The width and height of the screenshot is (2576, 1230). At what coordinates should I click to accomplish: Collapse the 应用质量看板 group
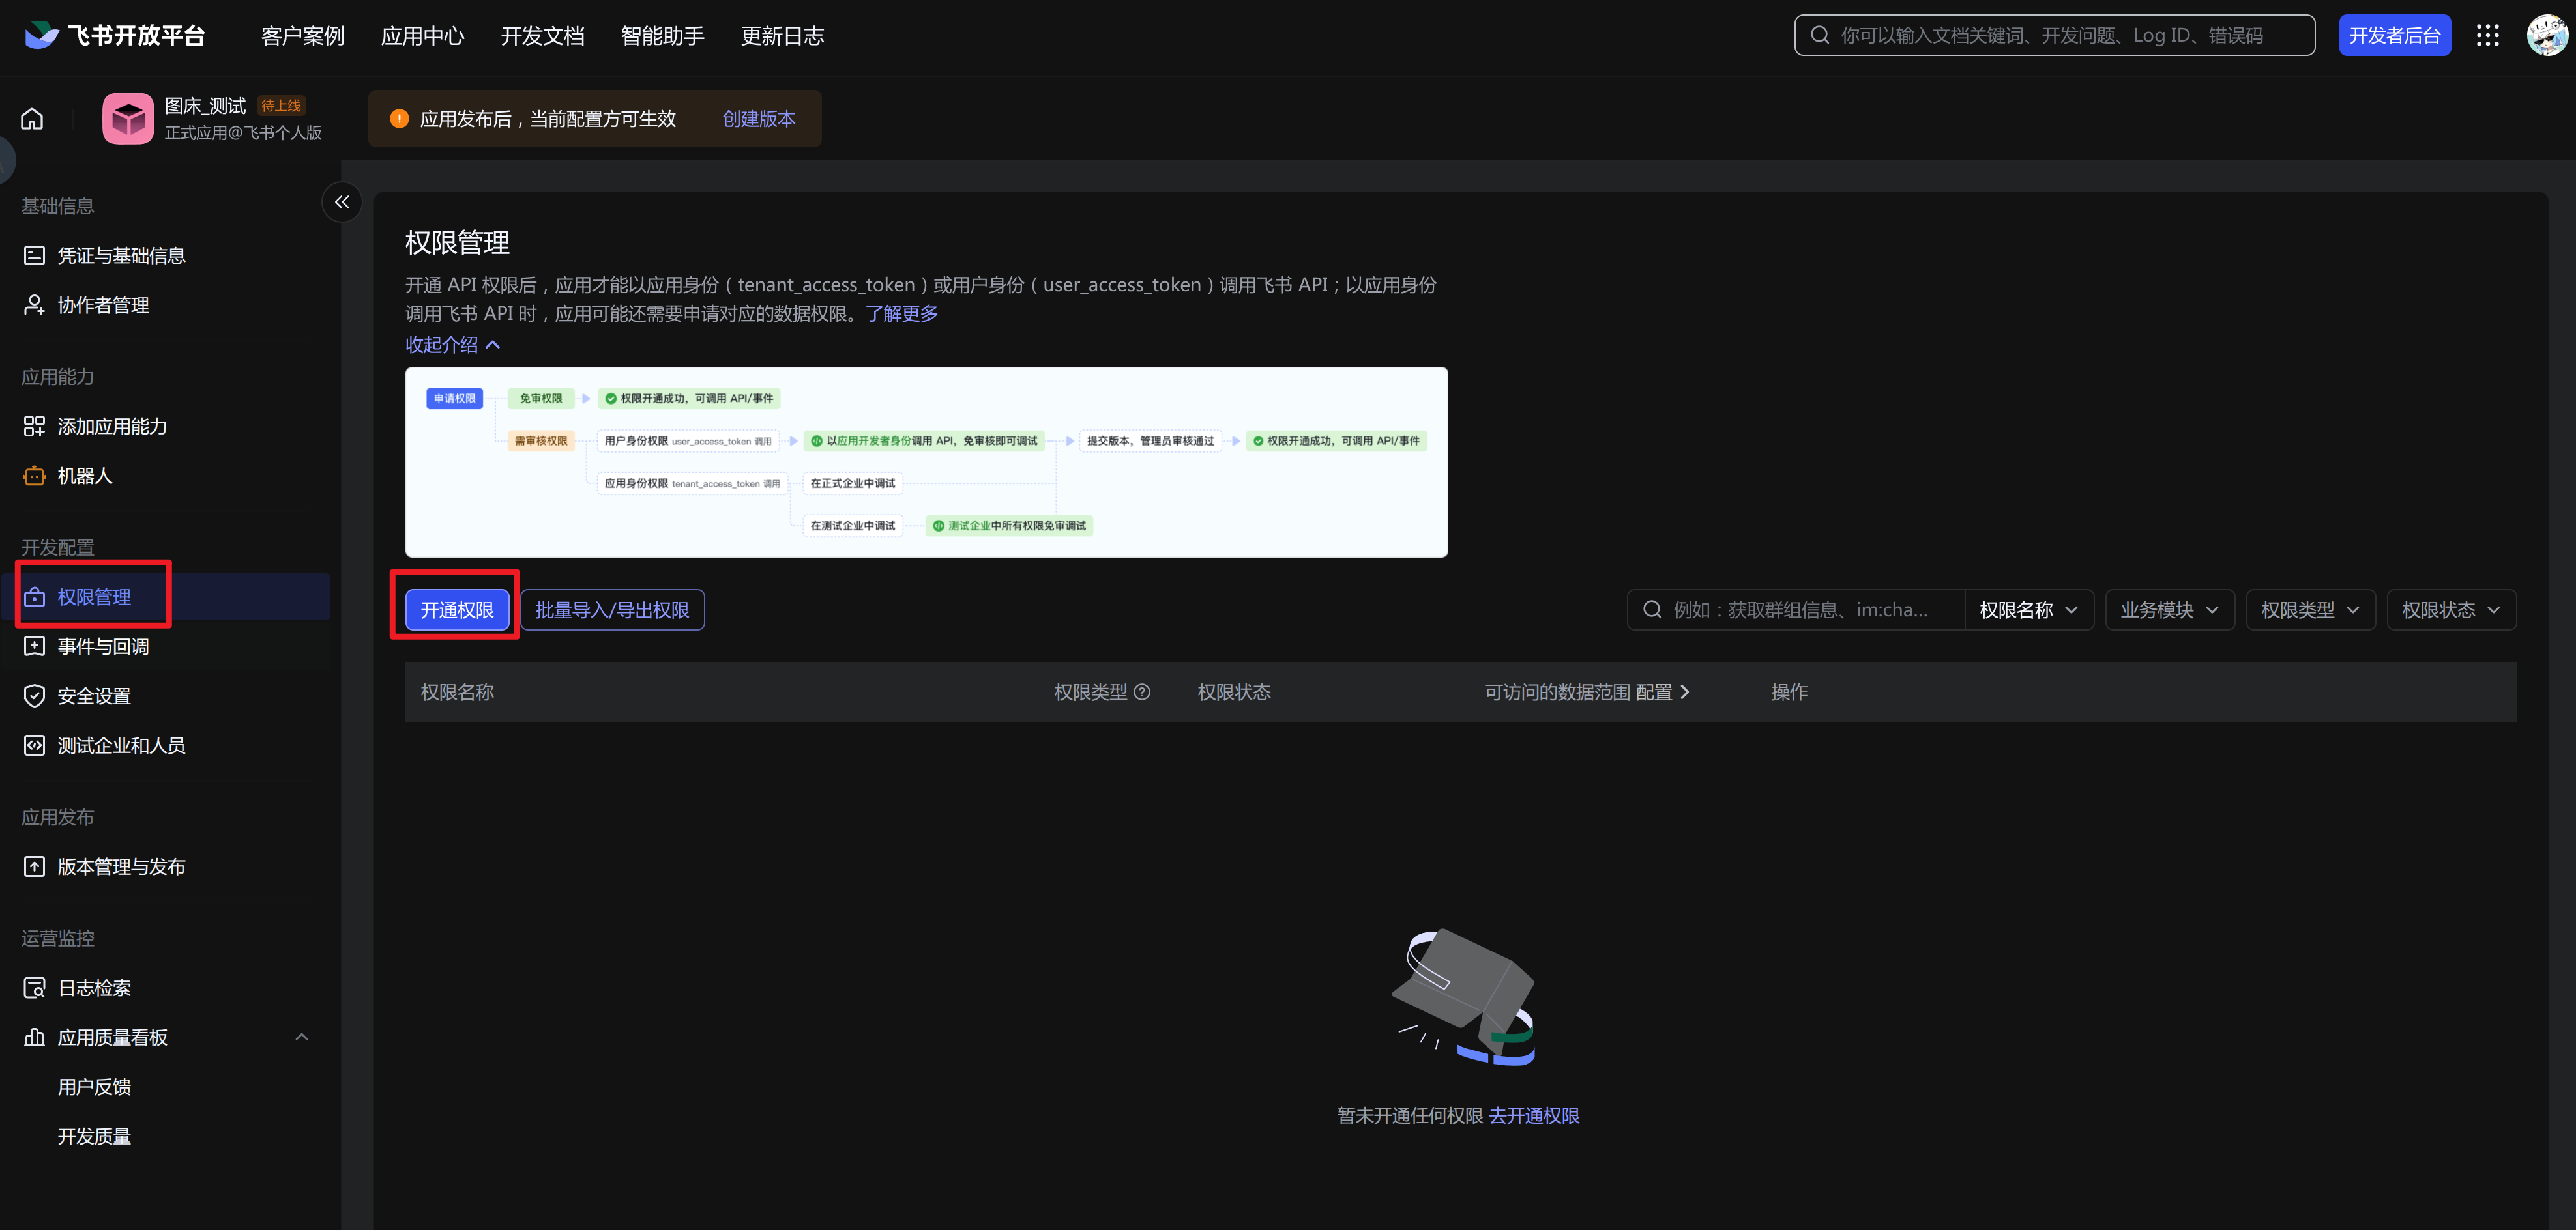click(x=302, y=1037)
